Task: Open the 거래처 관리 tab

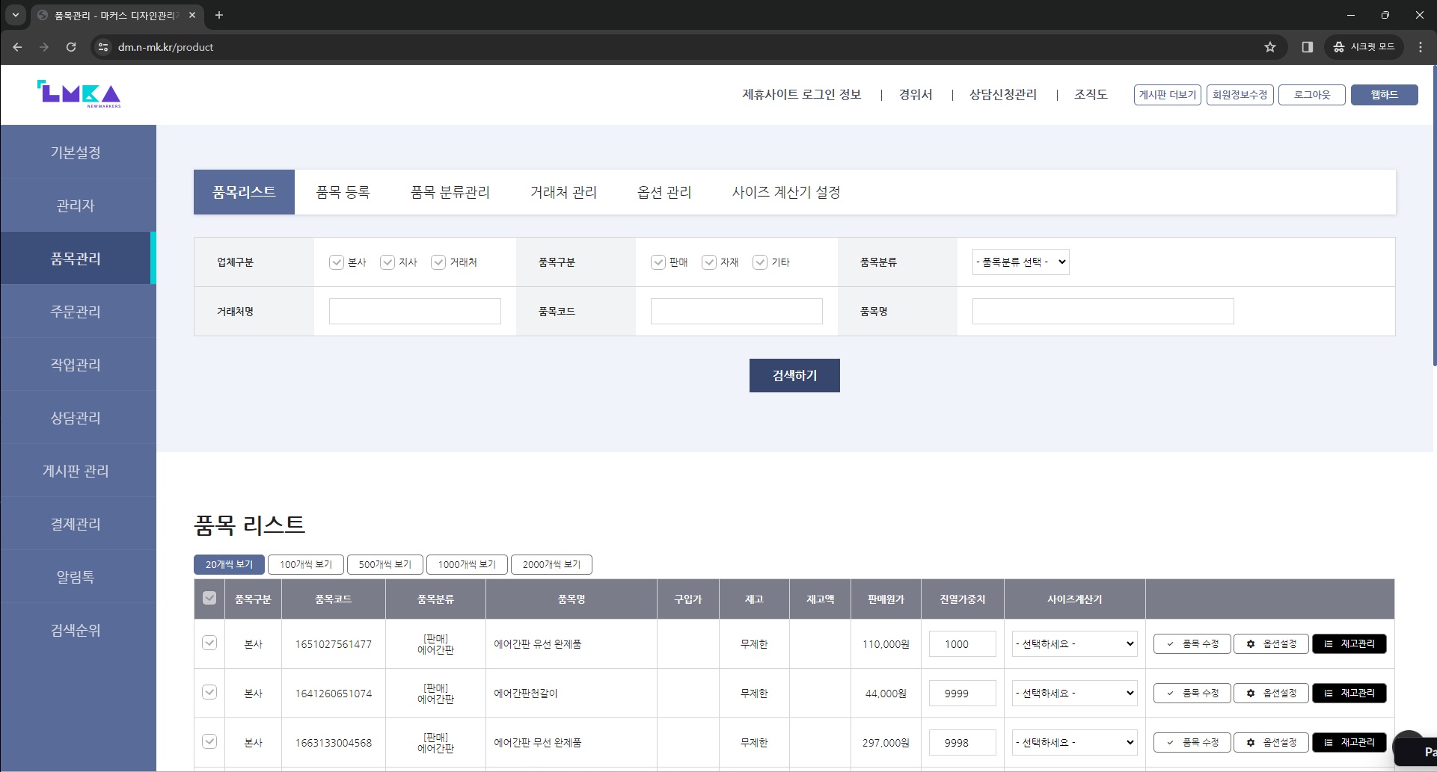Action: pos(563,192)
